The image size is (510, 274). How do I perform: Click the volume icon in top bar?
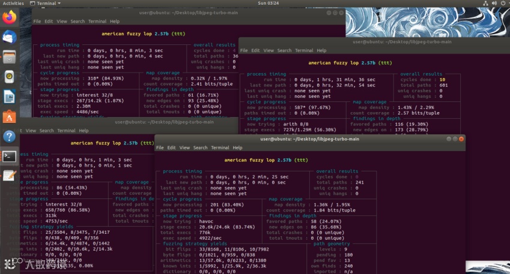(494, 3)
